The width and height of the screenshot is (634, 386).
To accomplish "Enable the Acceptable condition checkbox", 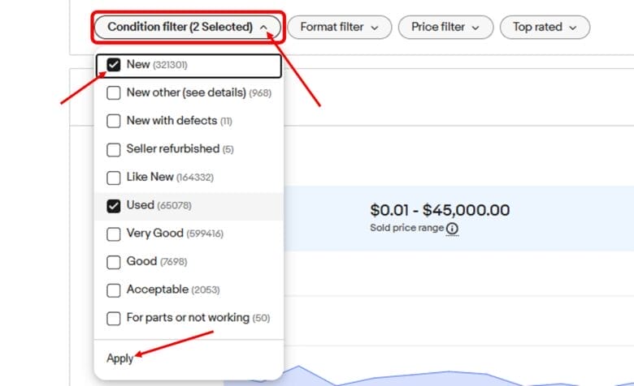I will click(114, 289).
